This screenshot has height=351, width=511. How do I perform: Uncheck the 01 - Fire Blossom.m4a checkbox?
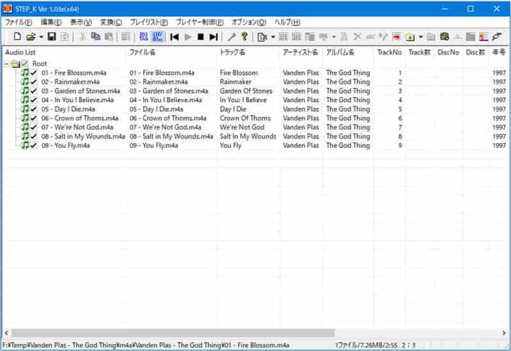[x=34, y=73]
